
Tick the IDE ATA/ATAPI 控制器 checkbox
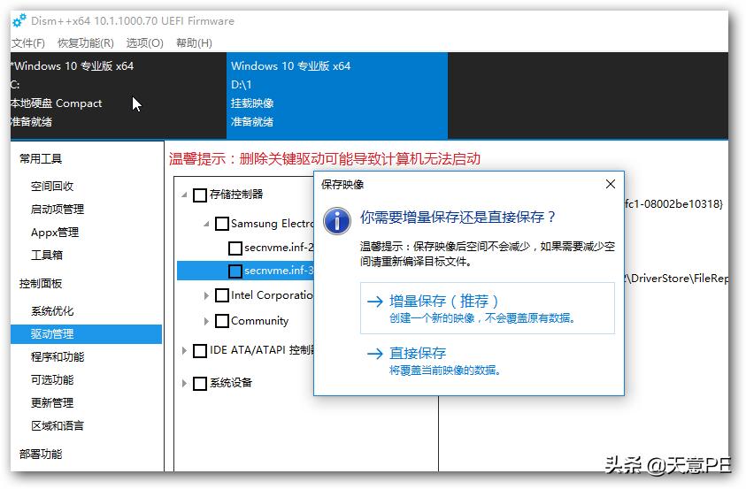tap(200, 351)
